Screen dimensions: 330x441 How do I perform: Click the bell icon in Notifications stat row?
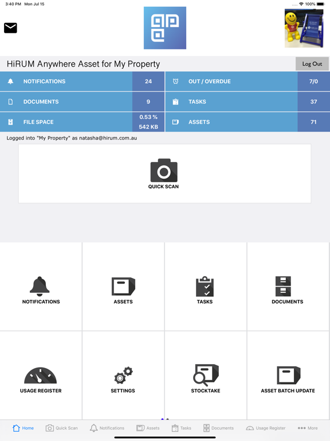[x=10, y=82]
